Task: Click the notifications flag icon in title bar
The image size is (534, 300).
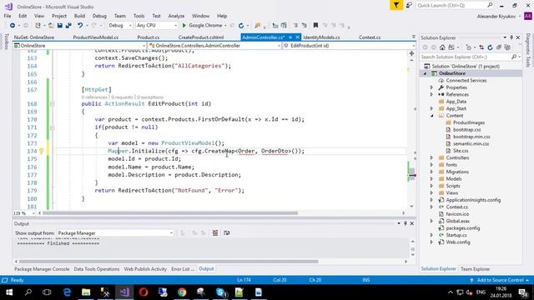Action: 396,5
